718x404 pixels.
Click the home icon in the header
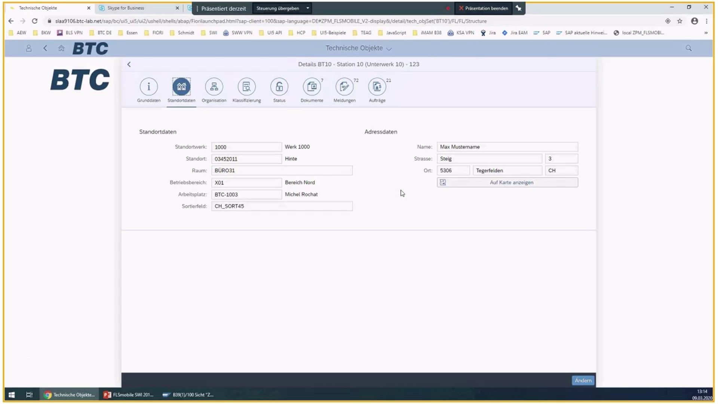pos(61,48)
